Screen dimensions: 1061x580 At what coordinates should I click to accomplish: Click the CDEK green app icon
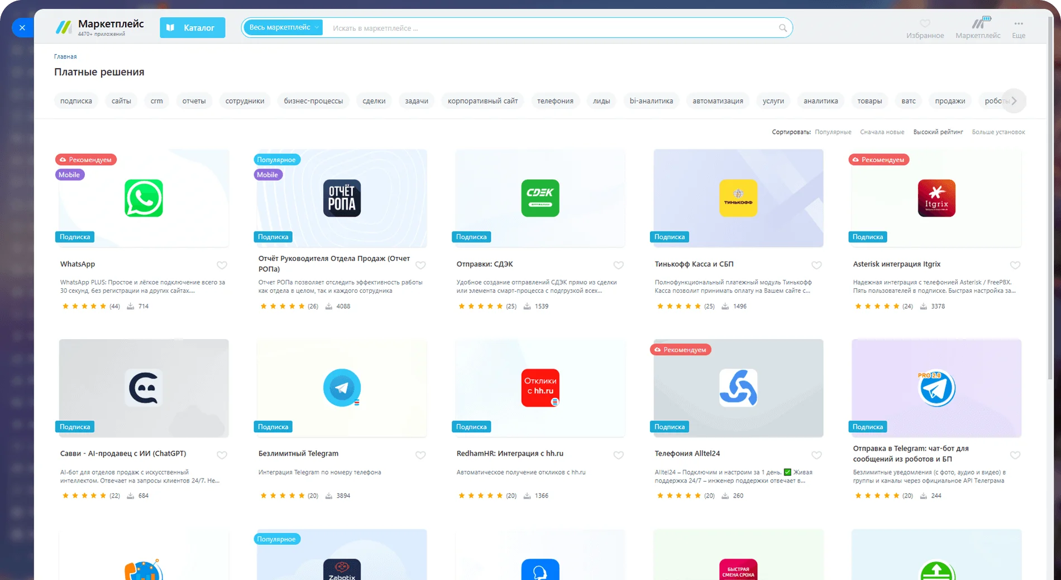pyautogui.click(x=540, y=198)
